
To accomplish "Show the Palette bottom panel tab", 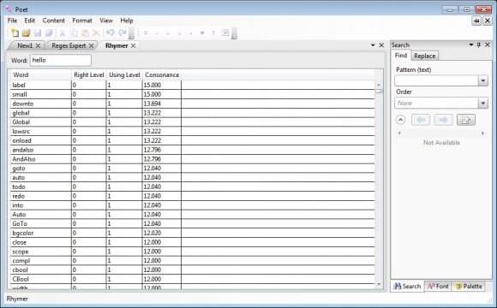I will [x=469, y=287].
